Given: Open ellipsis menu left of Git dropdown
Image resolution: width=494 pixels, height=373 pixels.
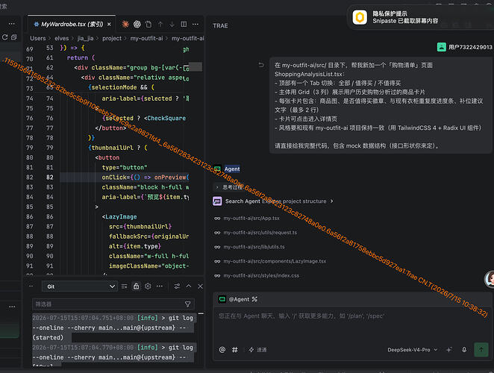Looking at the screenshot, I should (31, 286).
